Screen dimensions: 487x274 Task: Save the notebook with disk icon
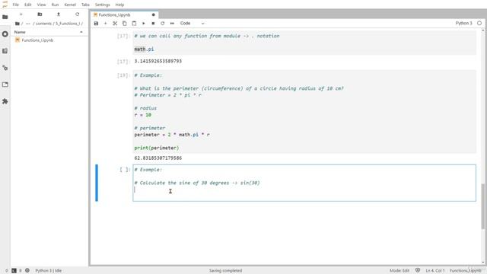click(96, 24)
